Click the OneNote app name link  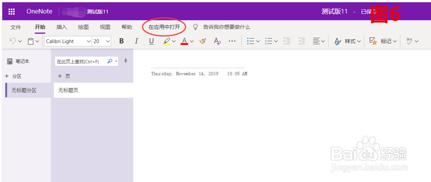pos(38,11)
